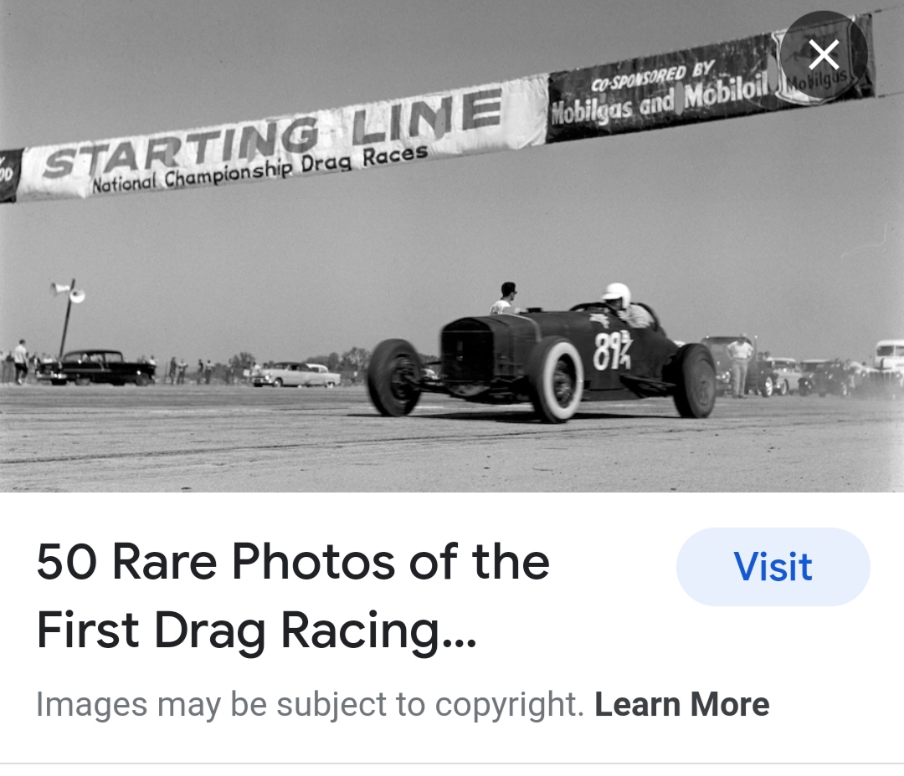904x776 pixels.
Task: Click the front grille of the hot rod
Action: [466, 350]
